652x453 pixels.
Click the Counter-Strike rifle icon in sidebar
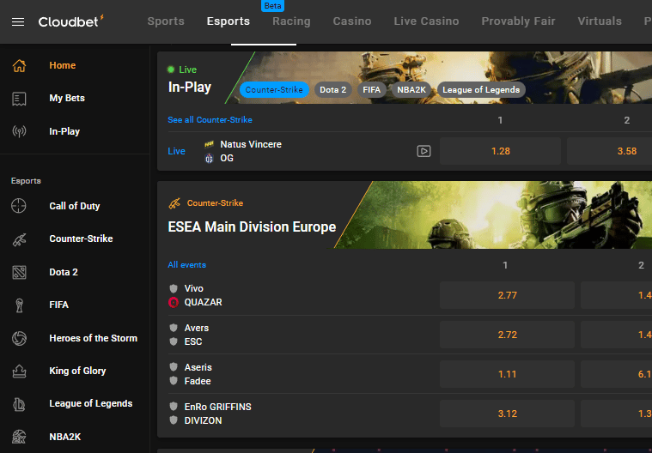(x=20, y=239)
